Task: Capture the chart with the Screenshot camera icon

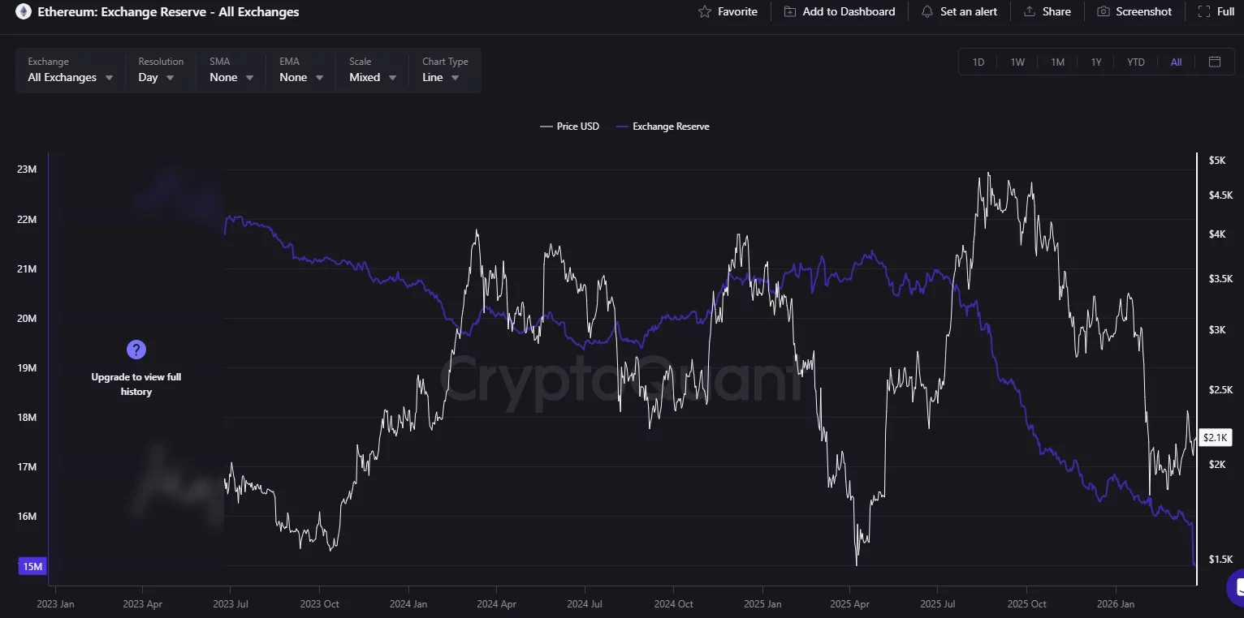Action: click(1102, 11)
